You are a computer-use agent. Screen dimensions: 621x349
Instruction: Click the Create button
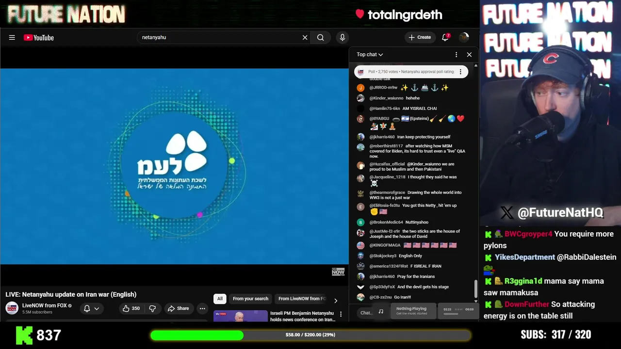(420, 37)
